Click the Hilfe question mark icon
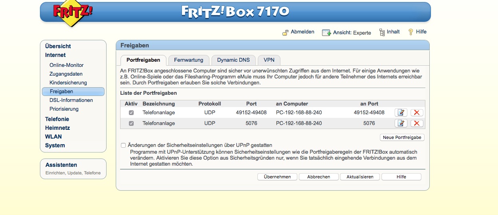 point(410,32)
